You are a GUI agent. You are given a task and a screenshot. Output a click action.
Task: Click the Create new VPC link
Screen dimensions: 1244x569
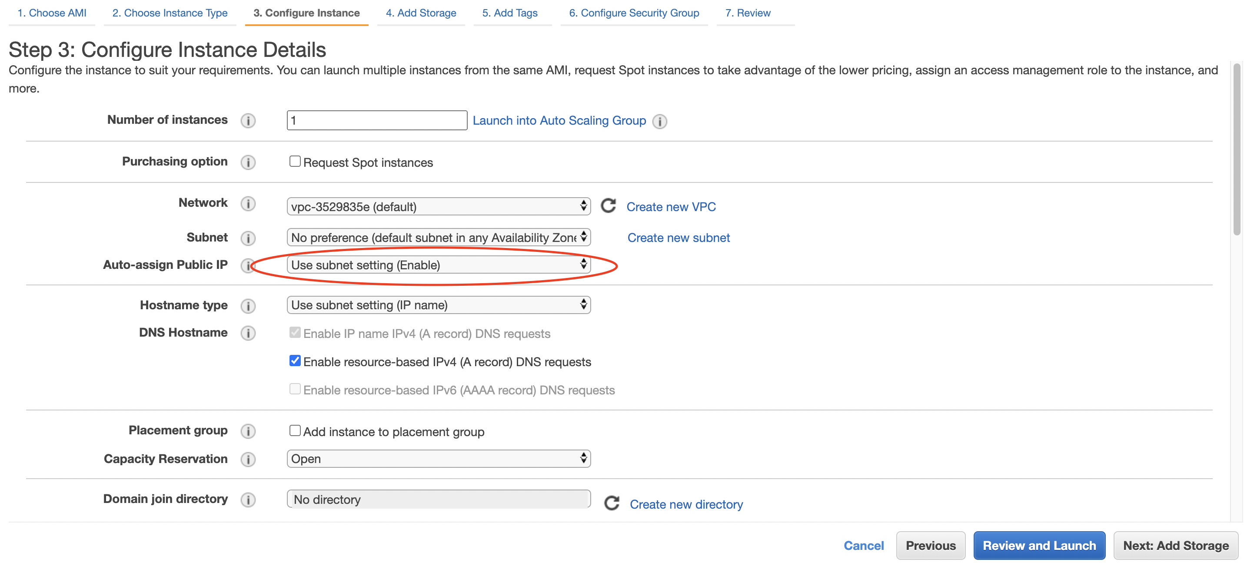(x=671, y=207)
